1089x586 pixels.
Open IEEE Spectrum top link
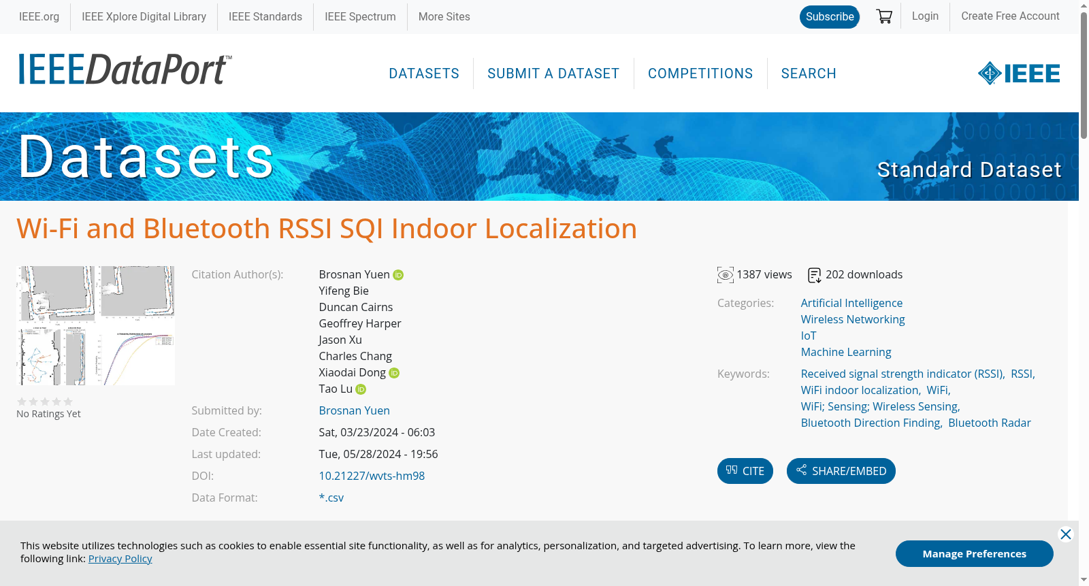[x=360, y=16]
